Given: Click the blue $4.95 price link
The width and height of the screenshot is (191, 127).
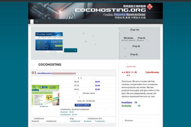Looking at the screenshot, I should point(97,82).
